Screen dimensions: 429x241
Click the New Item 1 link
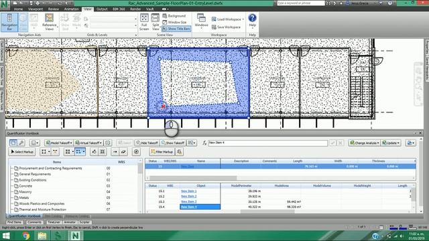pos(188,191)
